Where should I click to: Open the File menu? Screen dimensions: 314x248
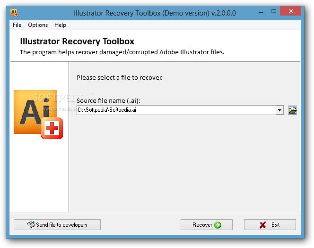tap(17, 25)
